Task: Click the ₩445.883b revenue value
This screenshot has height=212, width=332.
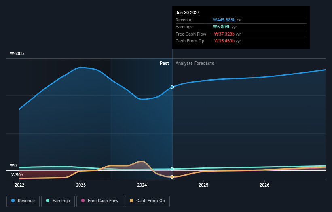Action: pos(224,20)
